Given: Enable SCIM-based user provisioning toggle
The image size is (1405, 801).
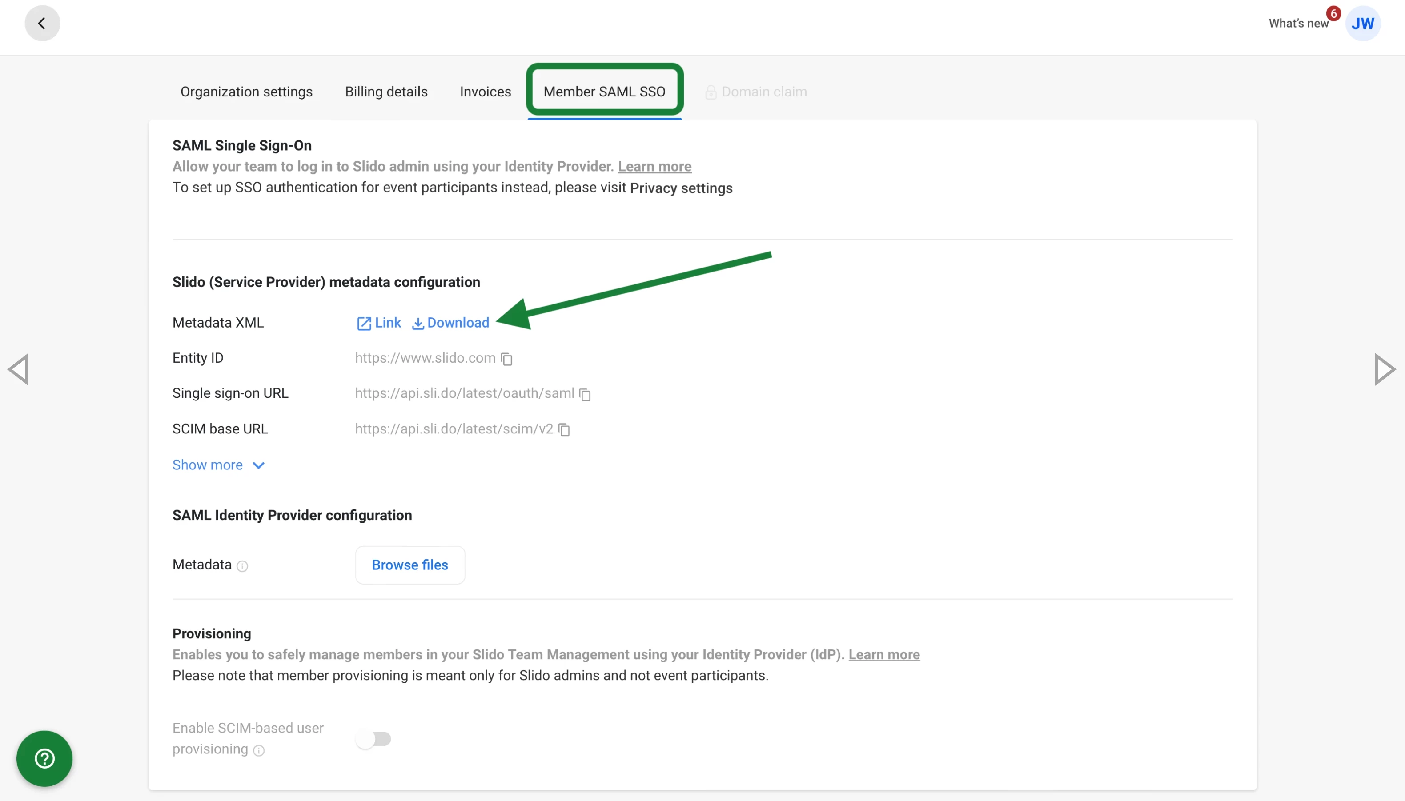Looking at the screenshot, I should [373, 738].
